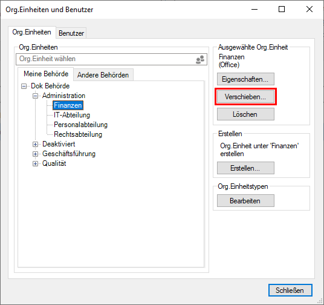Viewport: 324px width, 305px height.
Task: Click the Erstellen... button
Action: pos(245,168)
